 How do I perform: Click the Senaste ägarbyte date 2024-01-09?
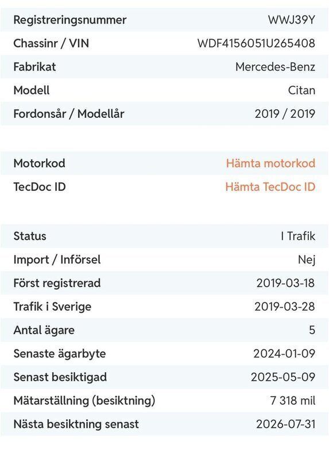[x=284, y=354]
